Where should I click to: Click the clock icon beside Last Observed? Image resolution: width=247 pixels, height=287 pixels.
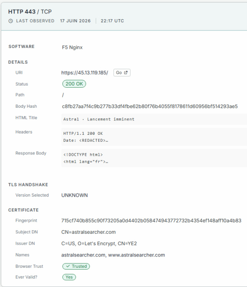(11, 21)
